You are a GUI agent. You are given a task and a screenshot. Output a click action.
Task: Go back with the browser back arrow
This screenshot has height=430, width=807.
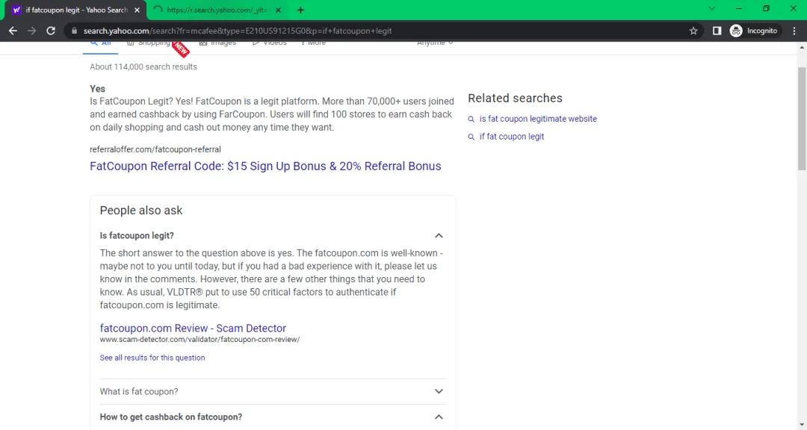pos(13,31)
